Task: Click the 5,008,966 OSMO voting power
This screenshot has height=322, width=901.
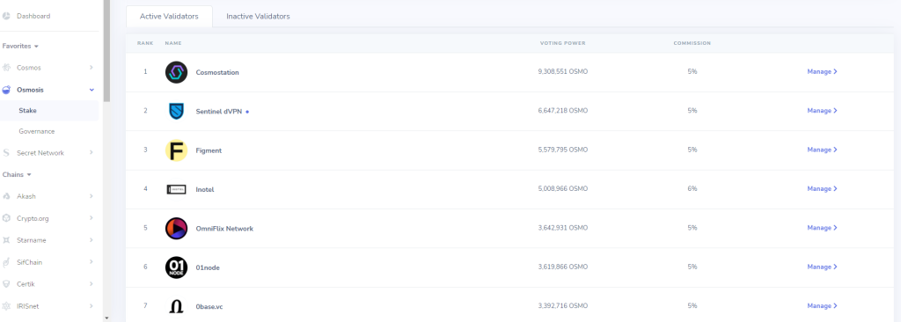Action: (x=562, y=188)
